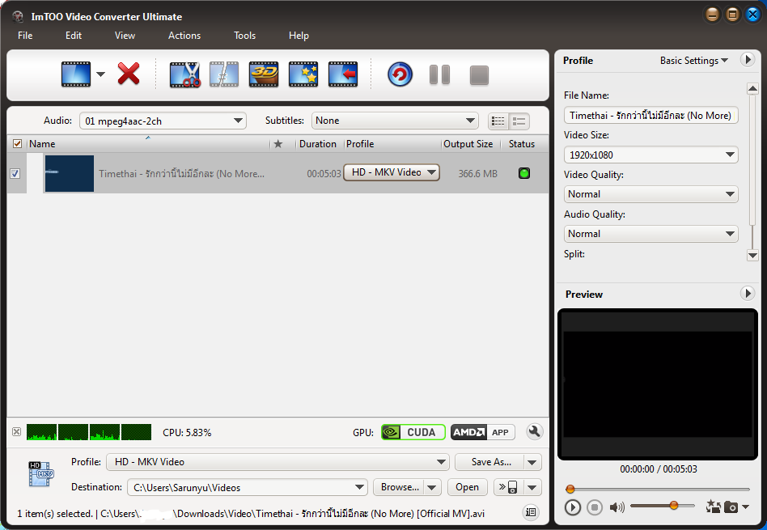This screenshot has width=767, height=530.
Task: Click the export to device icon
Action: (509, 487)
